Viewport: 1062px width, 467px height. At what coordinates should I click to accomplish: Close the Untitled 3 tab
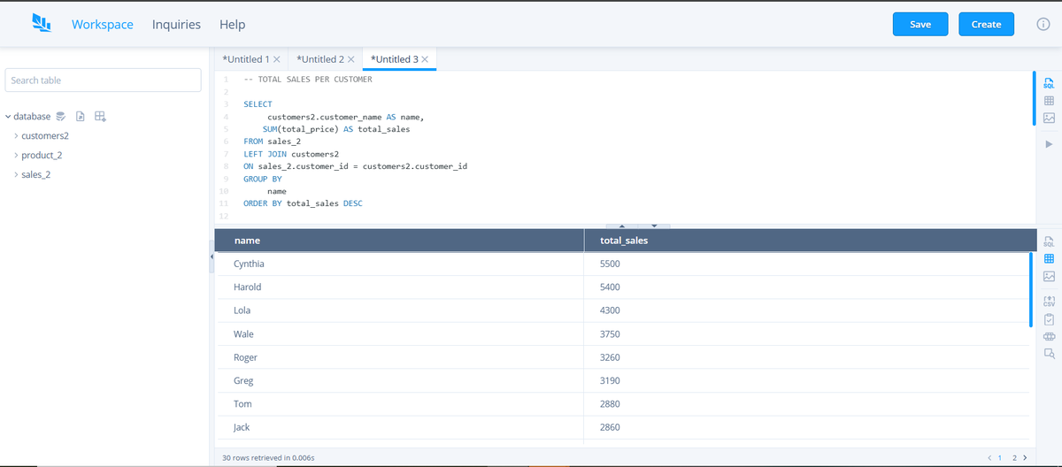click(x=425, y=59)
